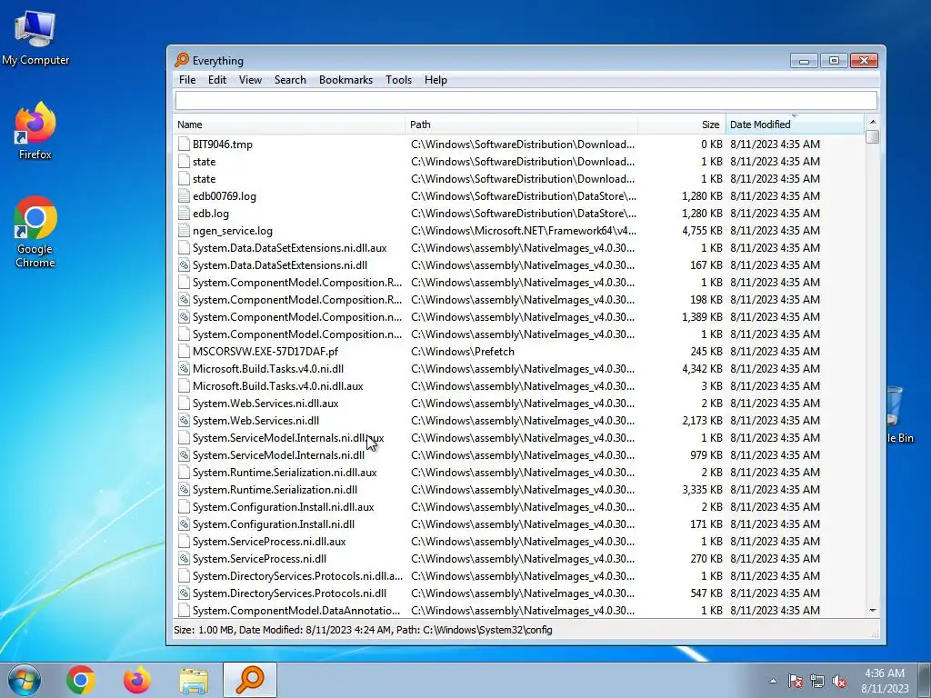Image resolution: width=931 pixels, height=698 pixels.
Task: Sort by Date Modified column header
Action: 795,125
